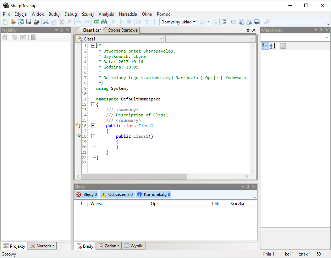The image size is (331, 258).
Task: Close the Class1.cs editor document with X
Action: coord(254,30)
